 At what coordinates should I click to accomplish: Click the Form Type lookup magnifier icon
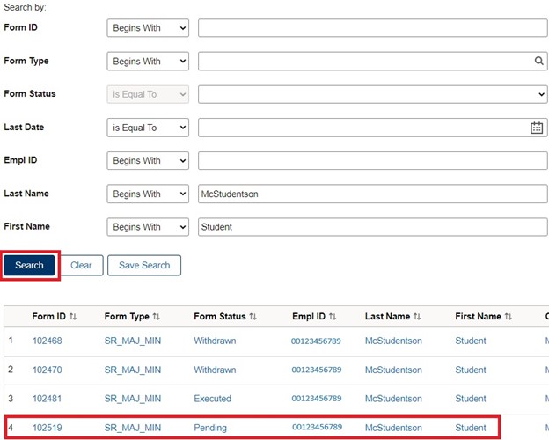tap(538, 62)
